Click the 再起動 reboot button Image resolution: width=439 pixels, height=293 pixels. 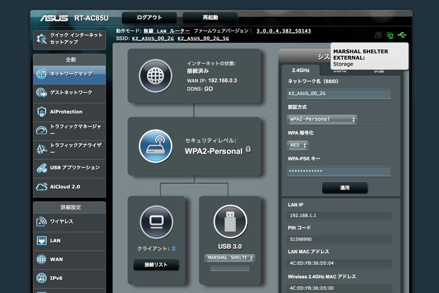(210, 18)
